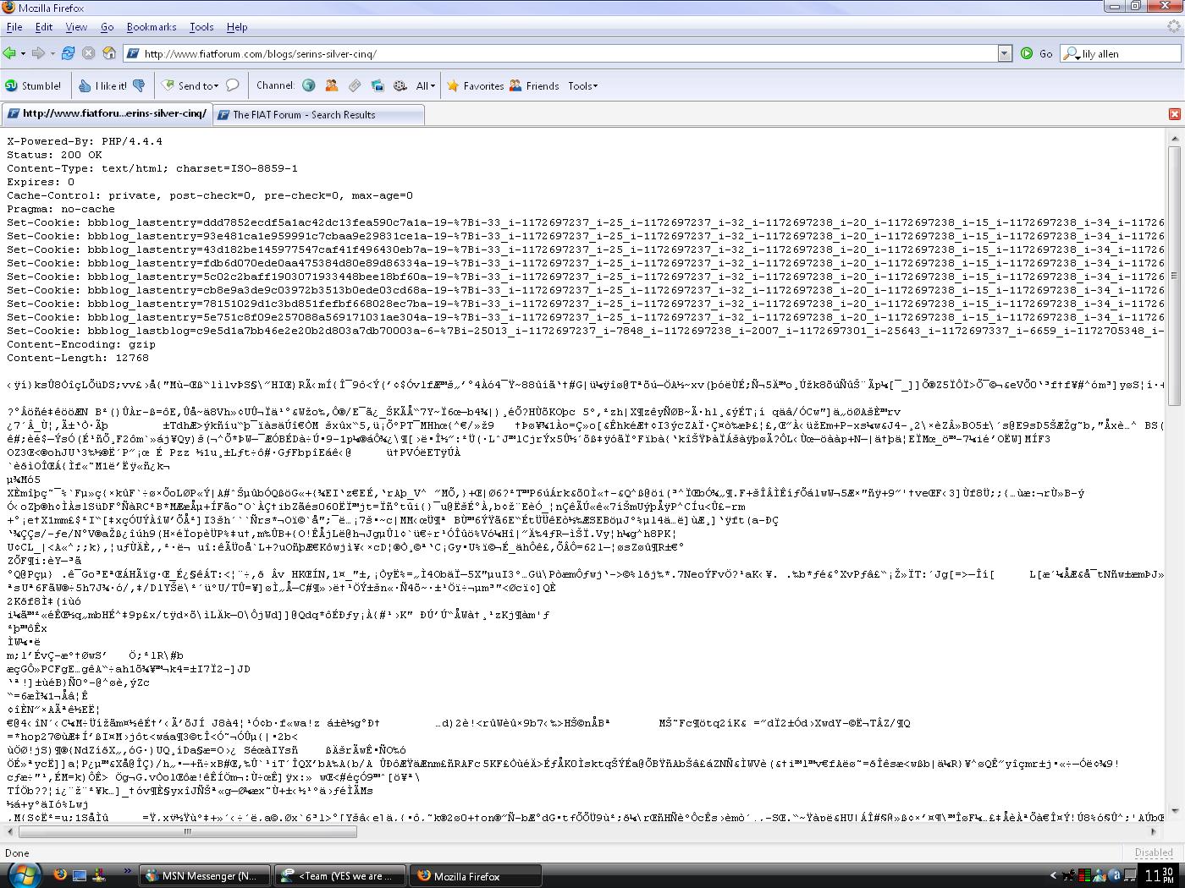The image size is (1185, 888).
Task: Open the forward history dropdown arrow
Action: tap(52, 53)
